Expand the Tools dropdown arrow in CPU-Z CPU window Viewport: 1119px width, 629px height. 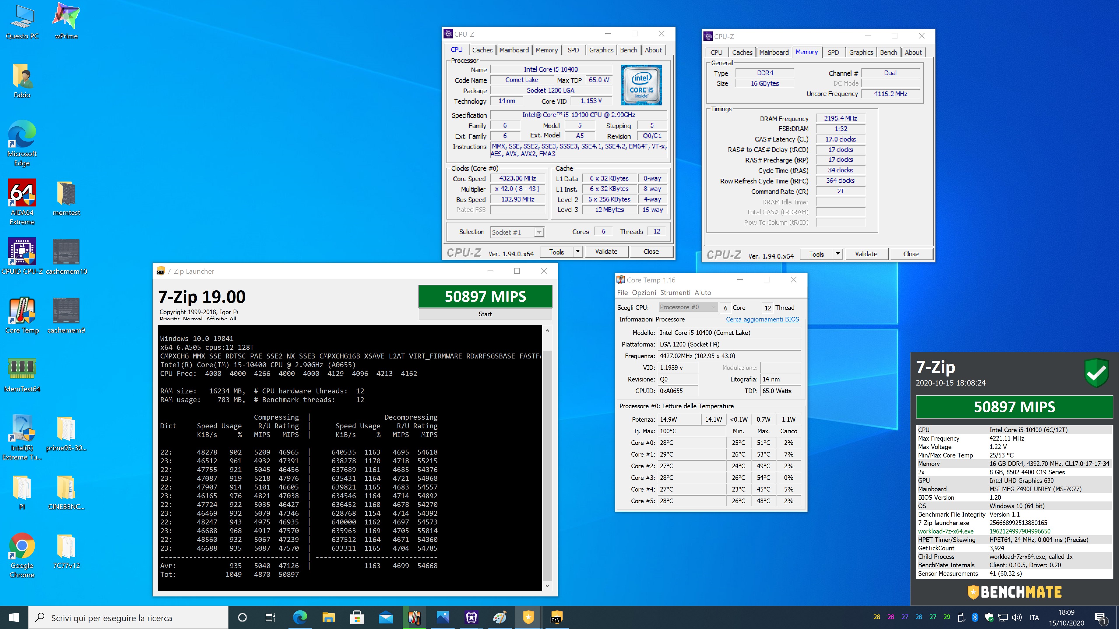click(x=578, y=252)
